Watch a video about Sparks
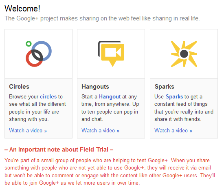The image size is (224, 192). pos(173,131)
